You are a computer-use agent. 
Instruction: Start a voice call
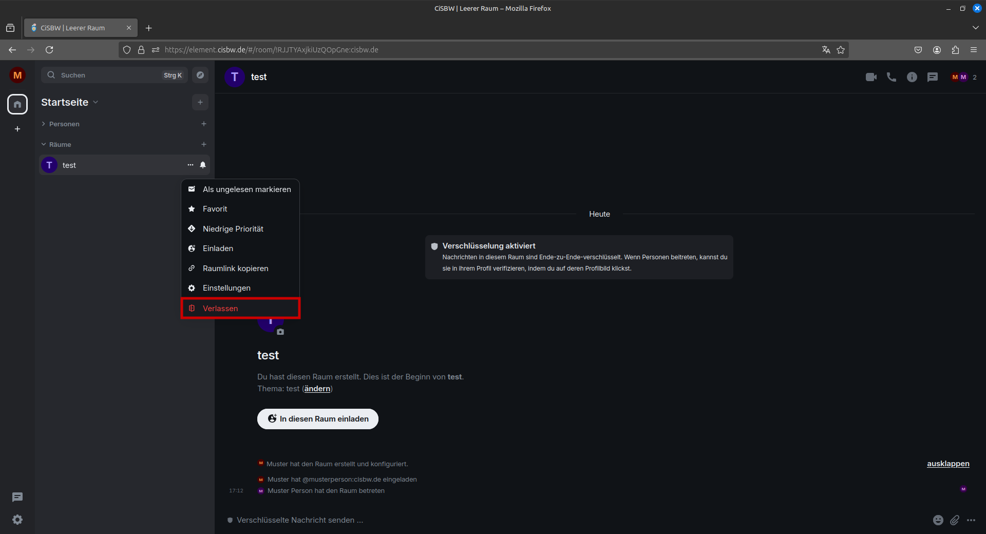(x=892, y=77)
